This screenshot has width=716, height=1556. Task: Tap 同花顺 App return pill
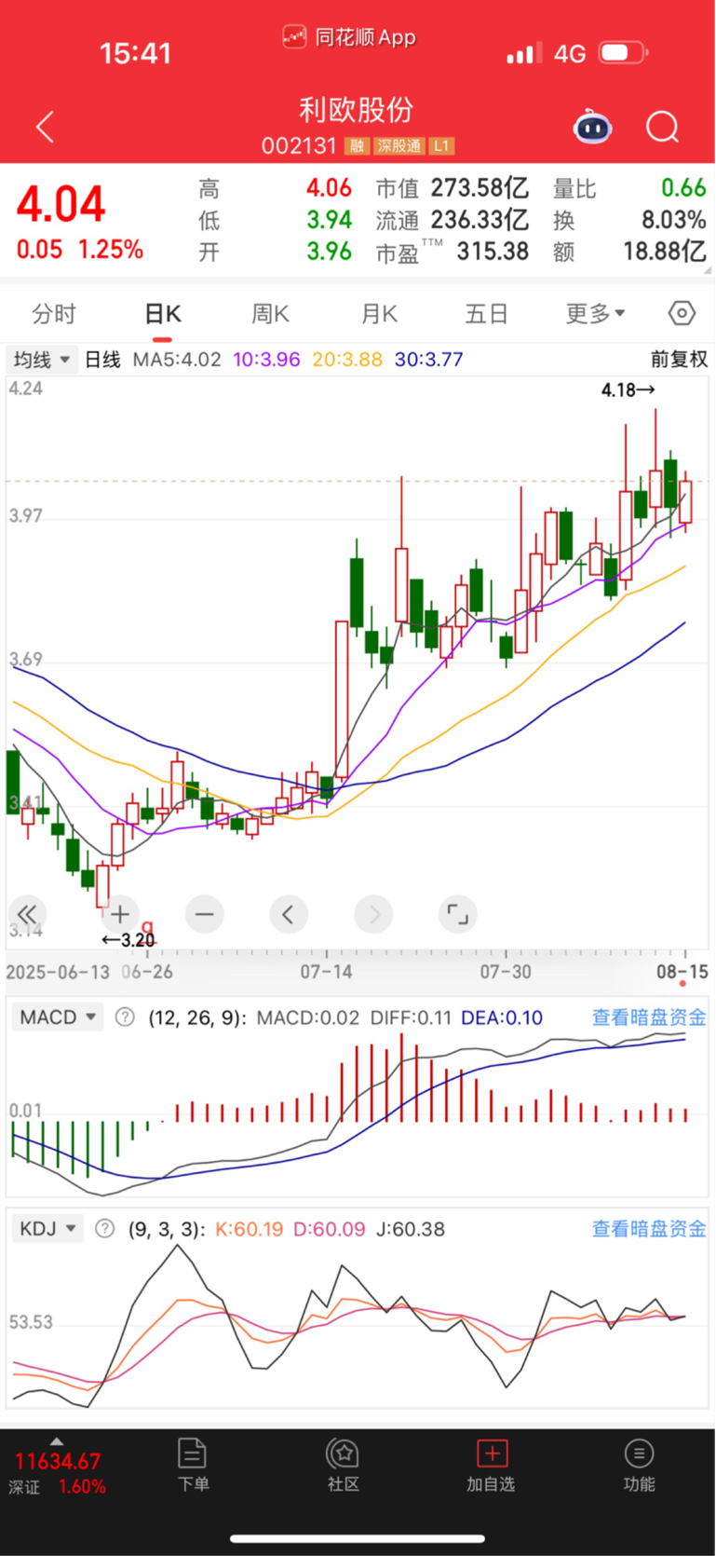click(349, 37)
